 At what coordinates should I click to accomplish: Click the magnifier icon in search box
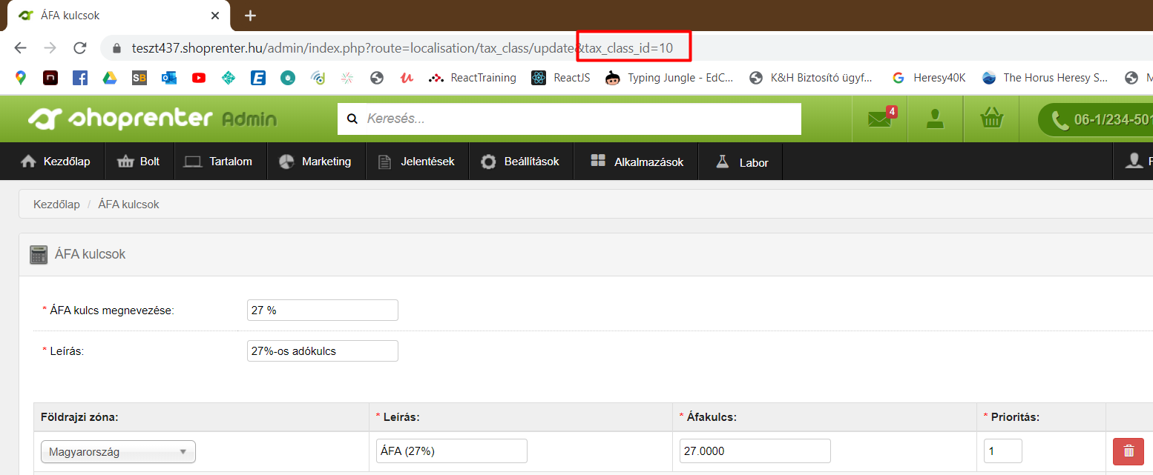click(352, 119)
